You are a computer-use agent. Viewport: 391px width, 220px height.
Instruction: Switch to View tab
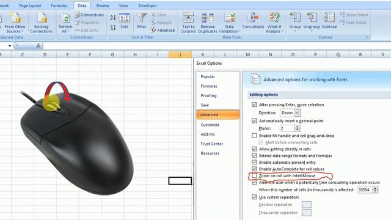123,5
